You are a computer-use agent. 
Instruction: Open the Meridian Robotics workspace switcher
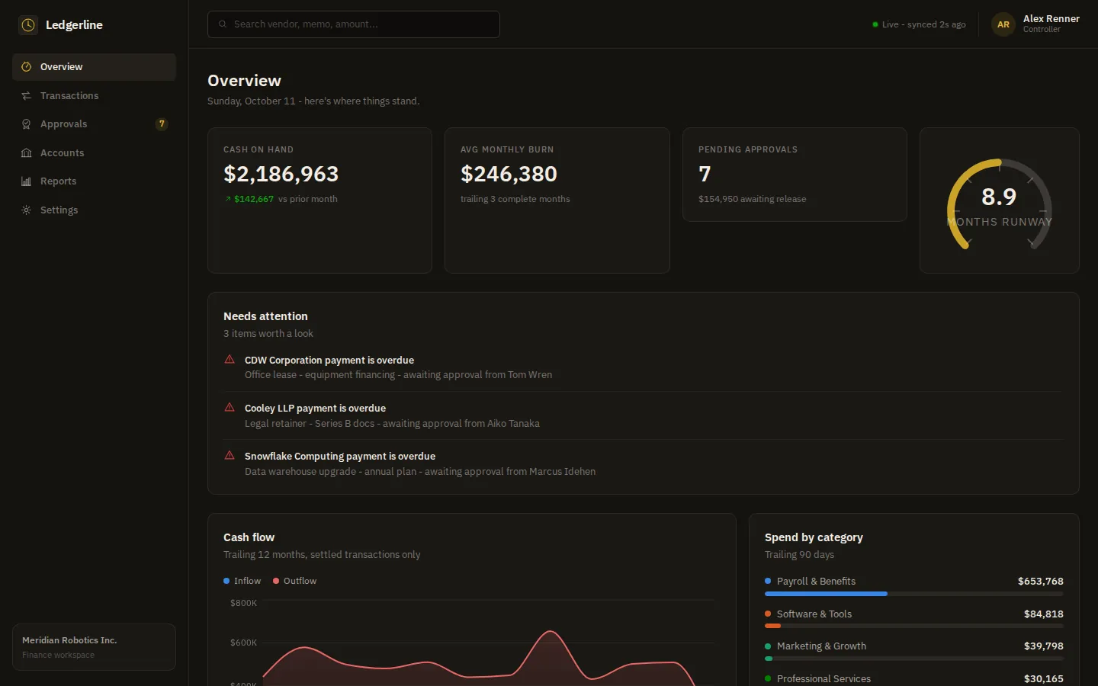pyautogui.click(x=94, y=647)
